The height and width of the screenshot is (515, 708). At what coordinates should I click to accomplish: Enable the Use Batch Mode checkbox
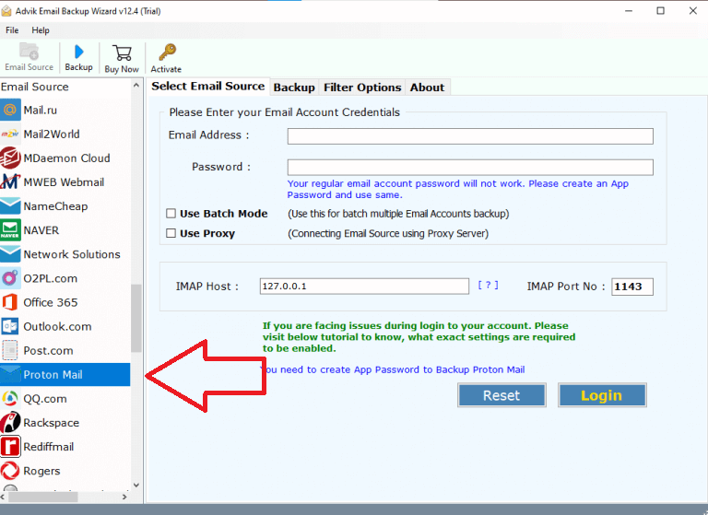[x=171, y=213]
